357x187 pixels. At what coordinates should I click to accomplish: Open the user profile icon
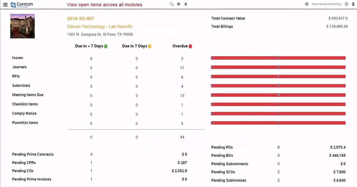tap(353, 4)
